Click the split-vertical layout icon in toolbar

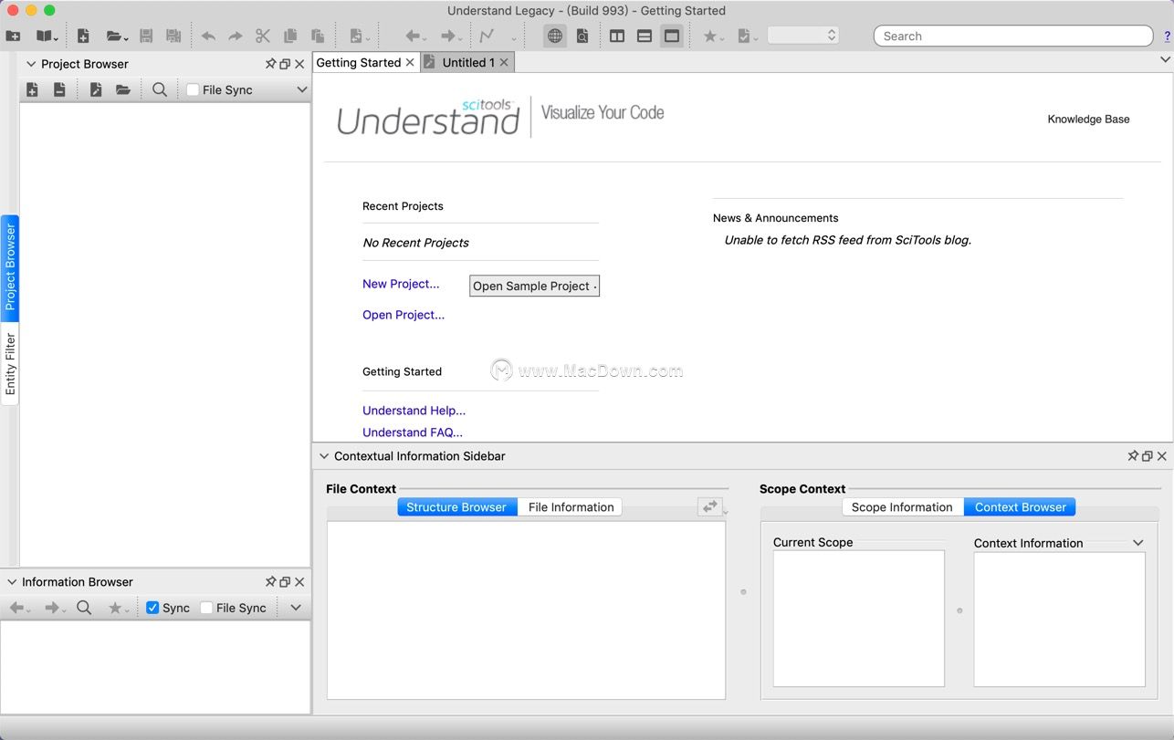[x=617, y=36]
